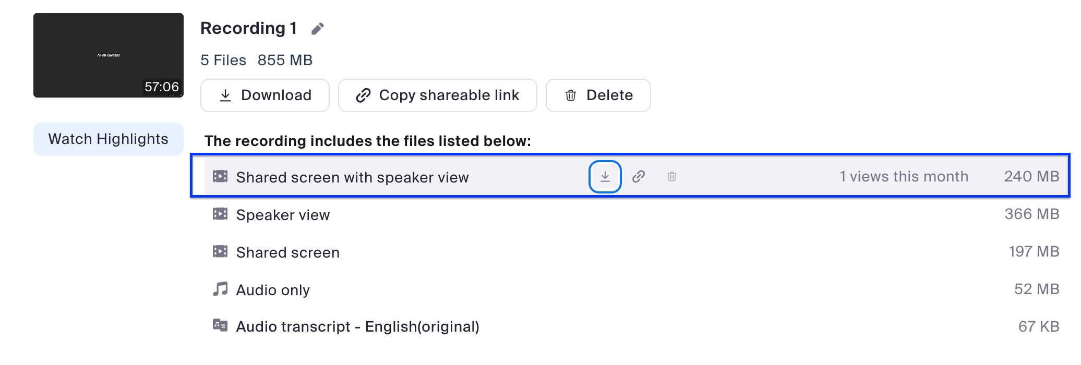Image resolution: width=1081 pixels, height=365 pixels.
Task: Open Audio transcript - English(original)
Action: coord(357,327)
